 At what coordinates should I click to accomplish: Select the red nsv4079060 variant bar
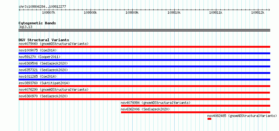(x=144, y=47)
